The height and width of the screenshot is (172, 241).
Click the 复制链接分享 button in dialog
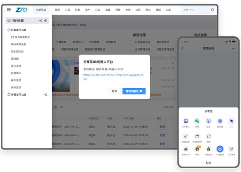[134, 91]
